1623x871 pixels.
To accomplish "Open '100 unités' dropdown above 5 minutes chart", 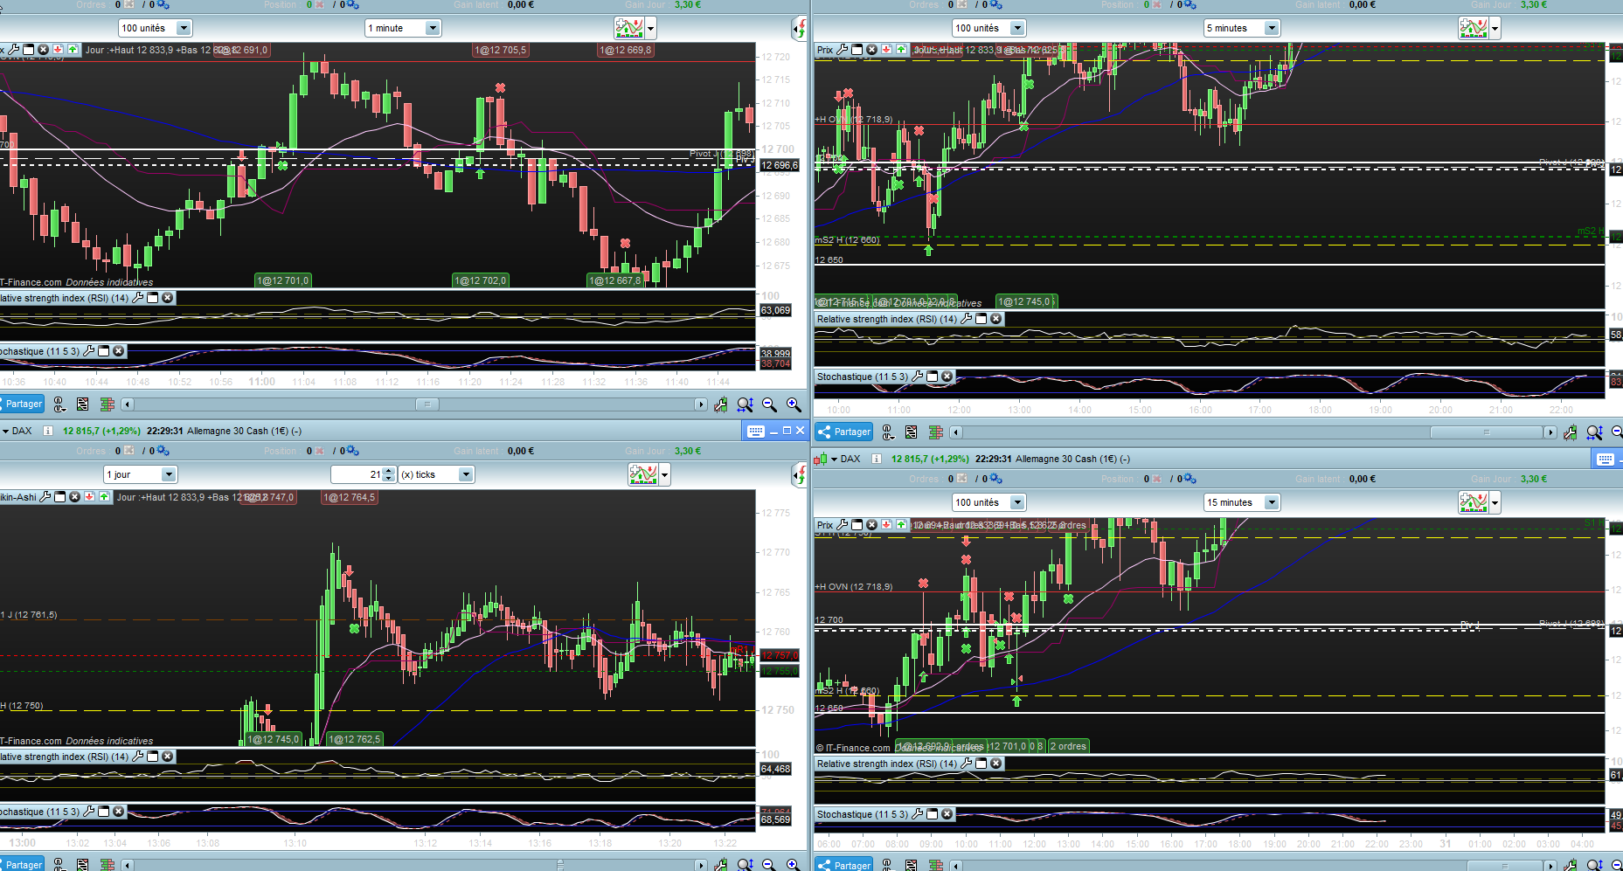I will pyautogui.click(x=988, y=28).
